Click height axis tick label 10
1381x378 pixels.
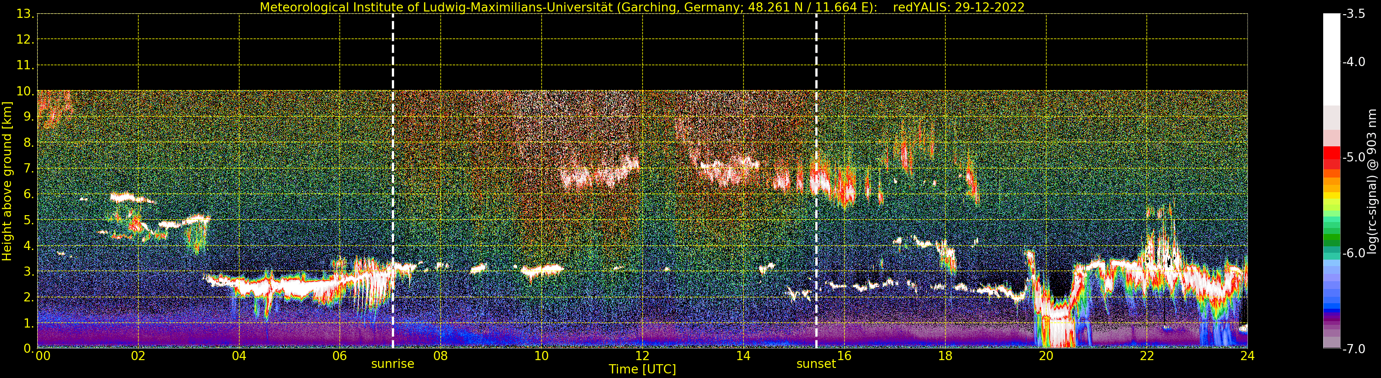(25, 91)
